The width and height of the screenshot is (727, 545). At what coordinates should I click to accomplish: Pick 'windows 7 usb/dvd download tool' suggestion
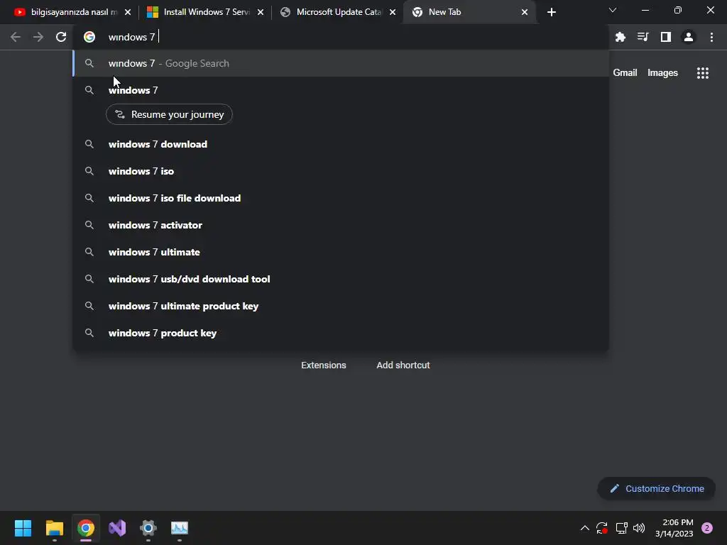pyautogui.click(x=341, y=279)
